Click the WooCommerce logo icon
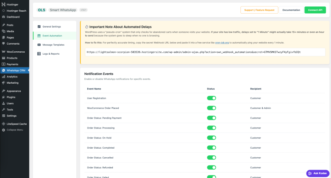The width and height of the screenshot is (331, 178). [x=3, y=52]
